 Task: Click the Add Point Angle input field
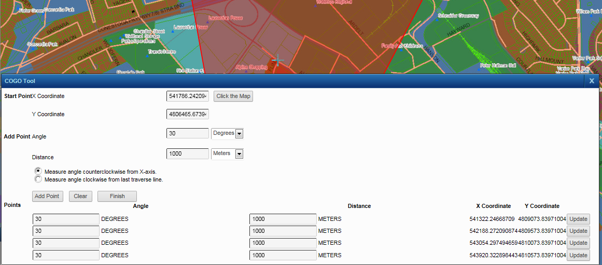point(187,134)
